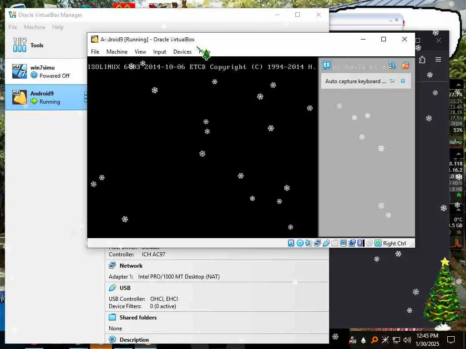Image resolution: width=466 pixels, height=349 pixels.
Task: Click the keyboard capture green arrow icon
Action: tap(378, 244)
